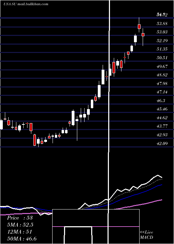Select the 49.67 price axis label

162,67
